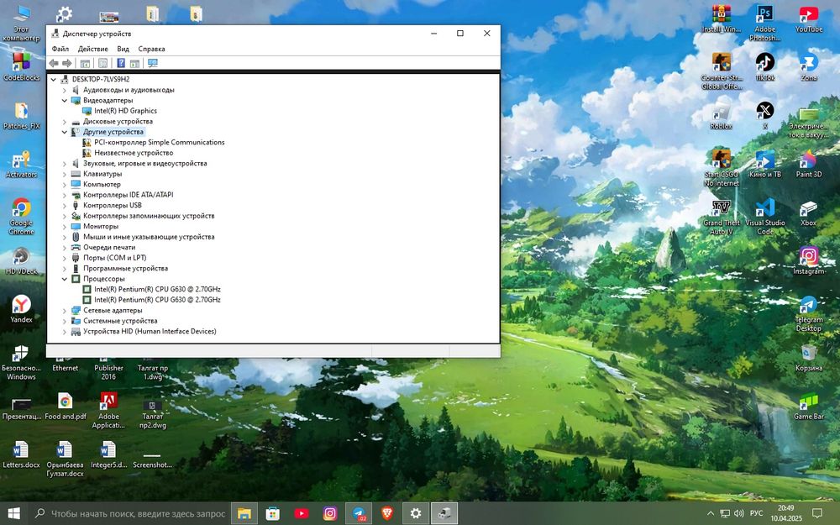Select Game Bar desktop icon
840x525 pixels.
point(808,406)
